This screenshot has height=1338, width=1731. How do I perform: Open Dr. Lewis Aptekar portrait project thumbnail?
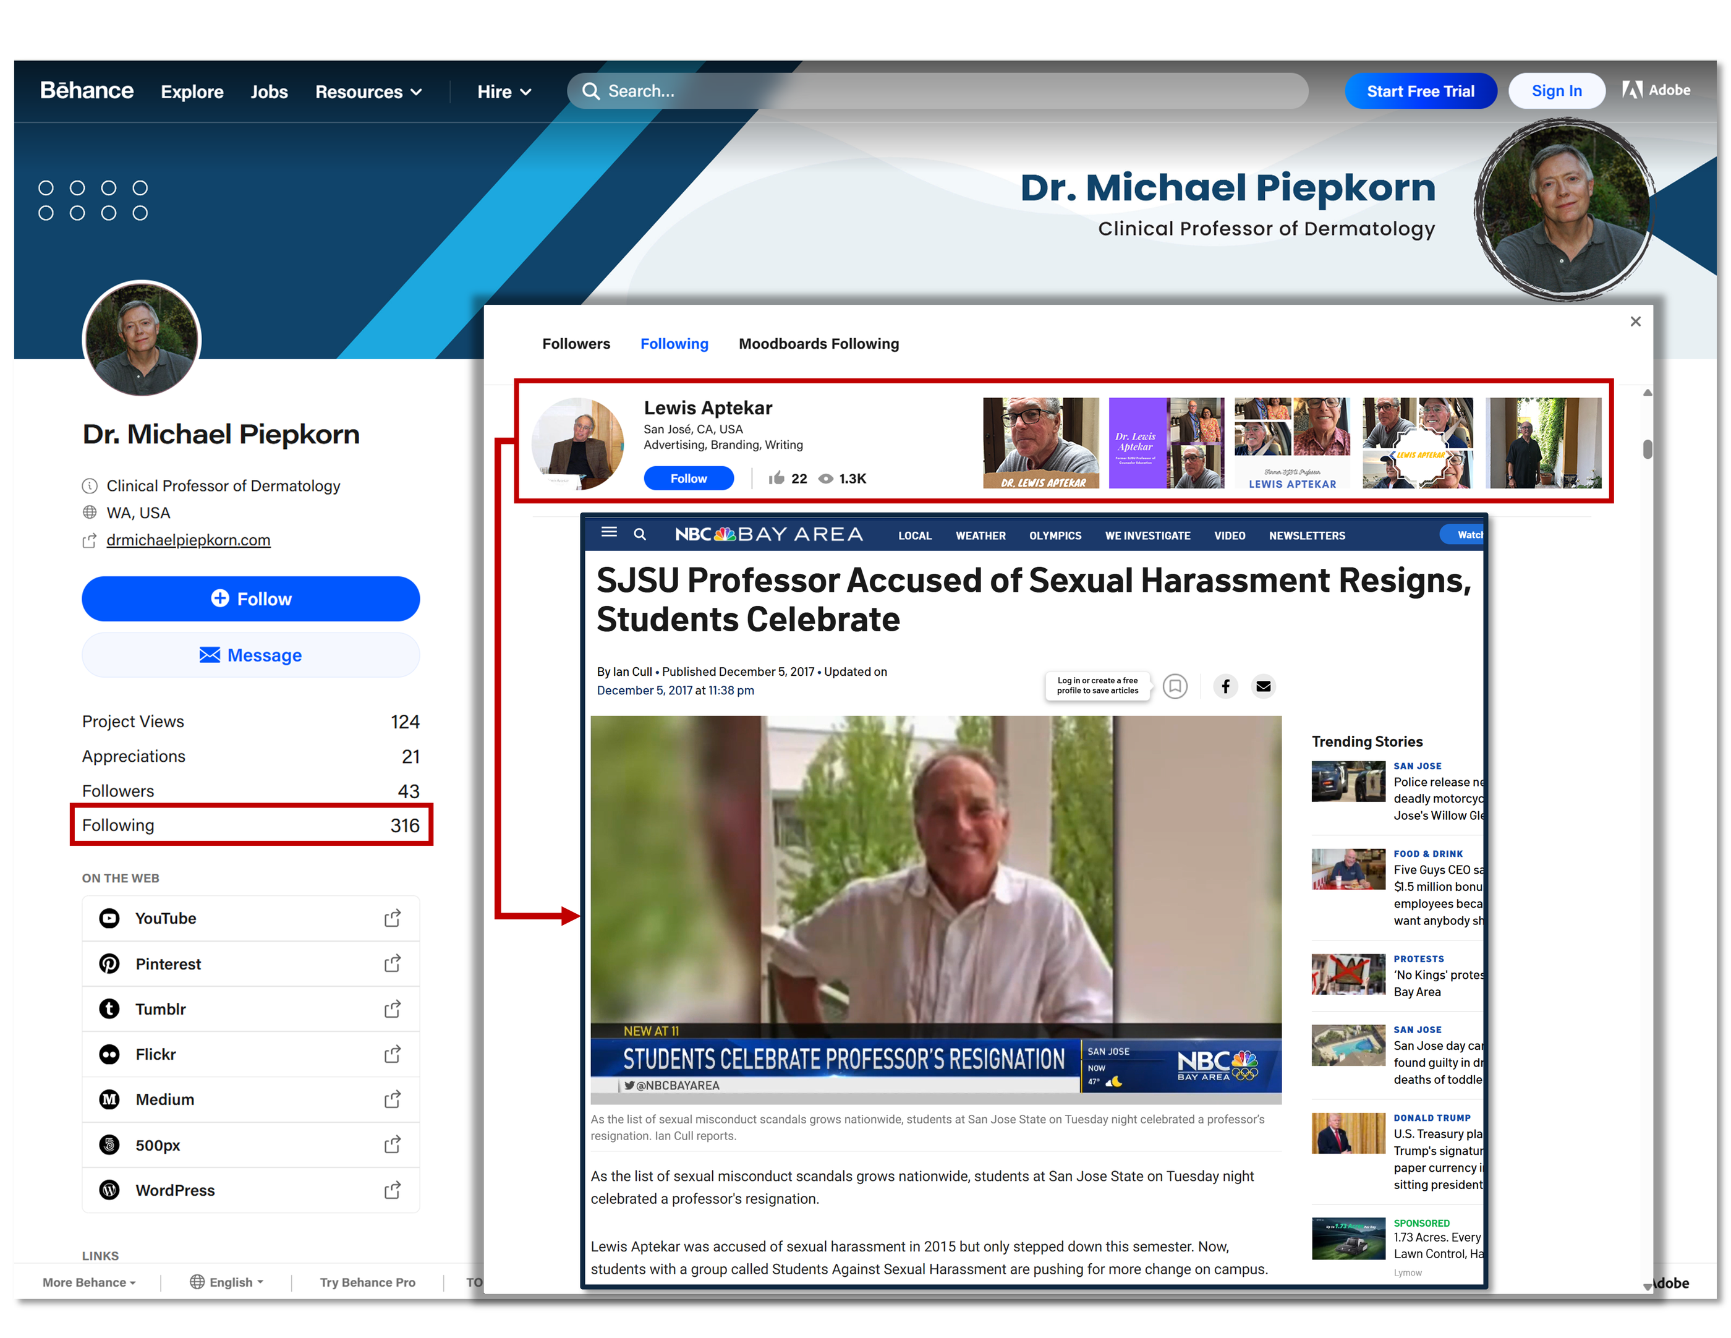point(1040,443)
